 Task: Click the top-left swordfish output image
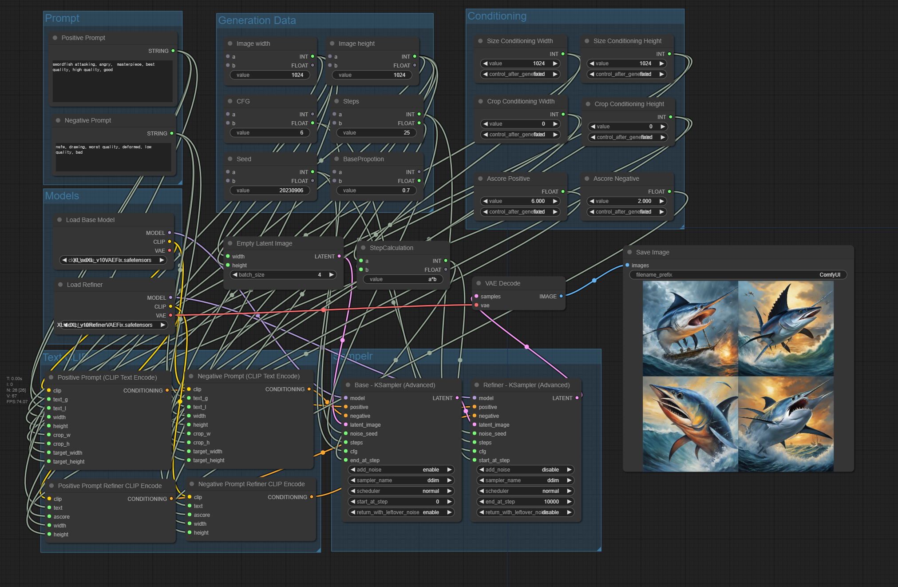pyautogui.click(x=690, y=328)
